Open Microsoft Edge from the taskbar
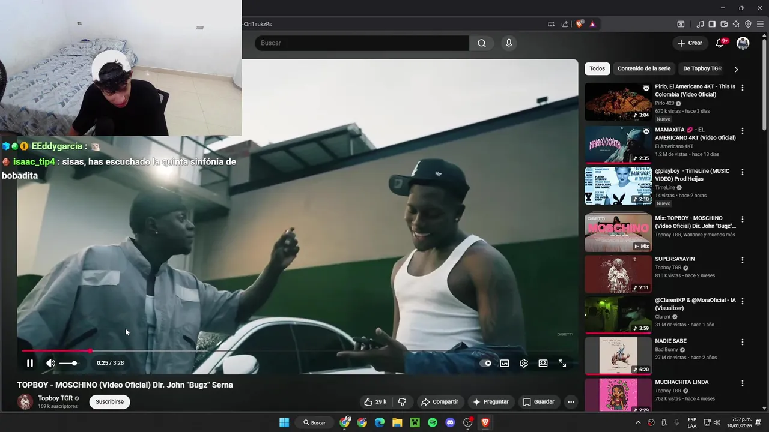The image size is (769, 432). coord(380,422)
